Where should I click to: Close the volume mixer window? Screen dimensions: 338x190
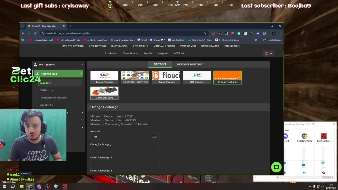click(334, 124)
